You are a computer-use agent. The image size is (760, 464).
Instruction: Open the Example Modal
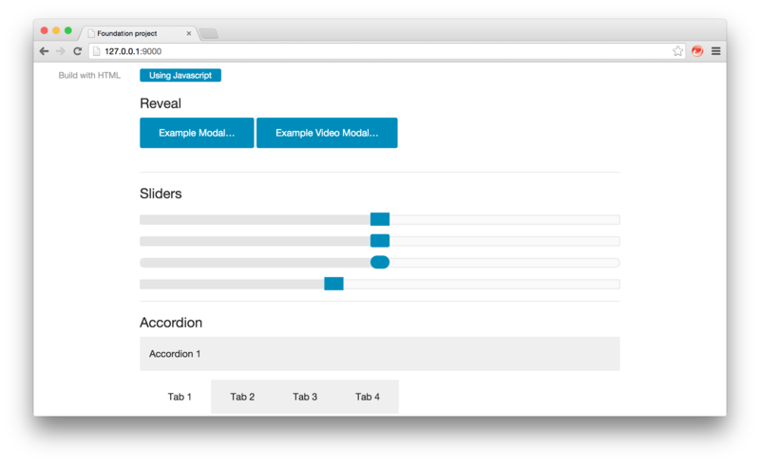click(x=197, y=133)
